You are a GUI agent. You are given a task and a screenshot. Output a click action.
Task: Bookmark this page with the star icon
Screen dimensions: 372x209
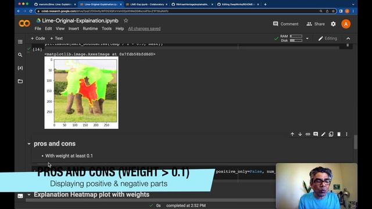point(333,11)
